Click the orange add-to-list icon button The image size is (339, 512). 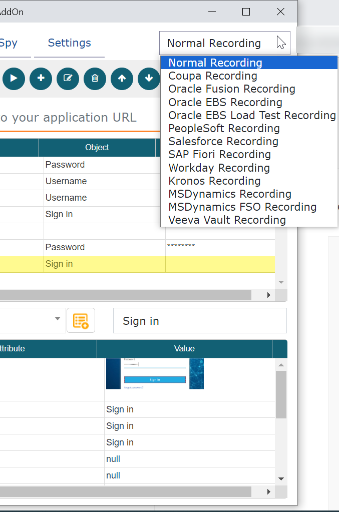81,320
